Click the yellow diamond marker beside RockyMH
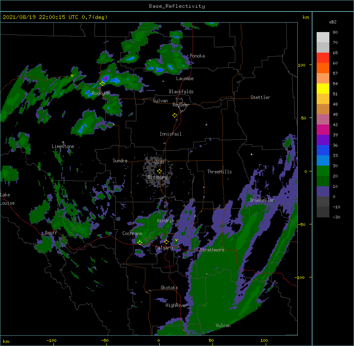 (x=103, y=83)
